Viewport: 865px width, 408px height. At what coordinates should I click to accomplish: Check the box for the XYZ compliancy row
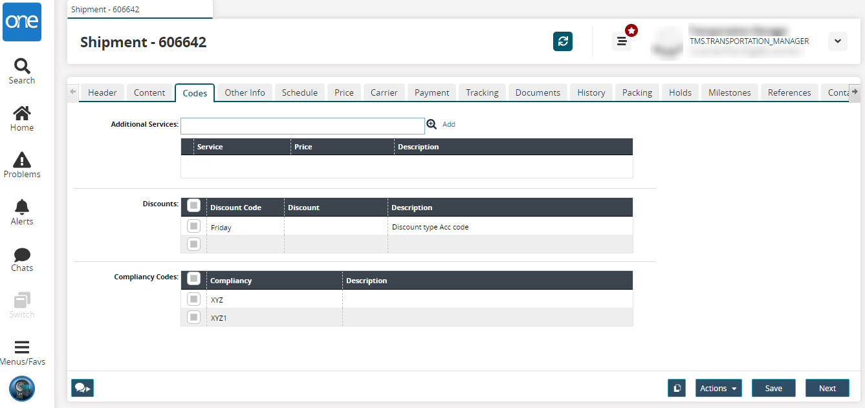tap(193, 299)
